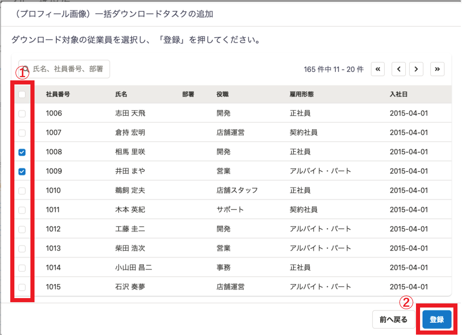Tick the checkbox for employee 1013

22,248
